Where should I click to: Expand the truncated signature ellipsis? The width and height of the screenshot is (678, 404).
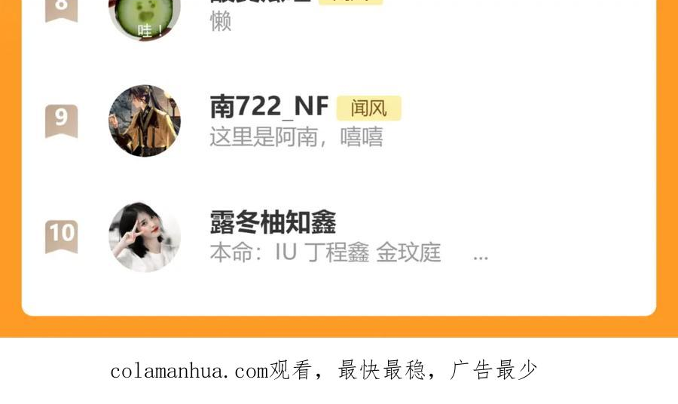tap(481, 257)
